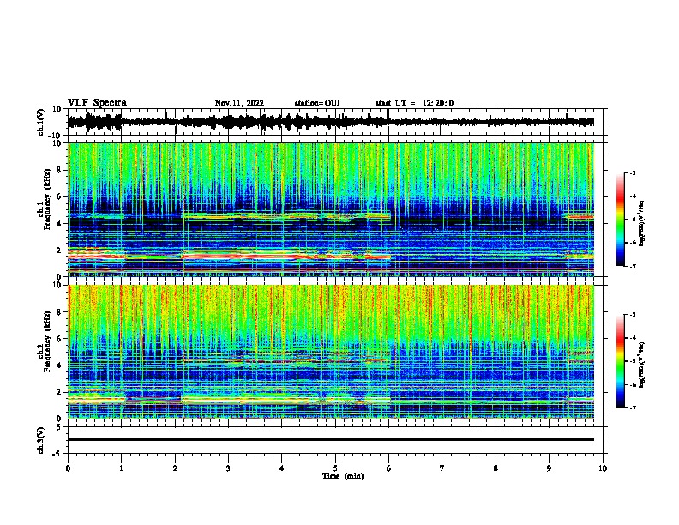Click the time axis tick label "8"
This screenshot has height=525, width=679.
point(496,468)
